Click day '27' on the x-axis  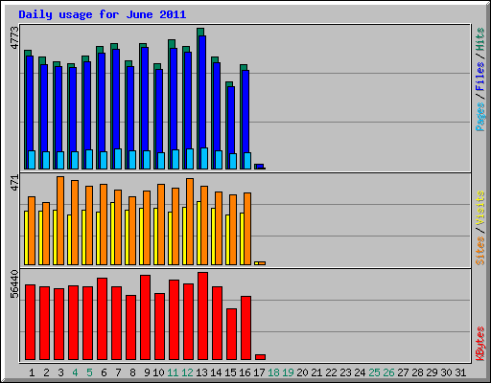point(403,372)
